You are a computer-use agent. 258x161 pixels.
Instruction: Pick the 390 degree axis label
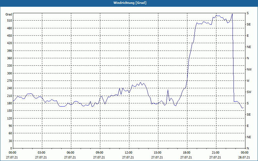(9, 51)
